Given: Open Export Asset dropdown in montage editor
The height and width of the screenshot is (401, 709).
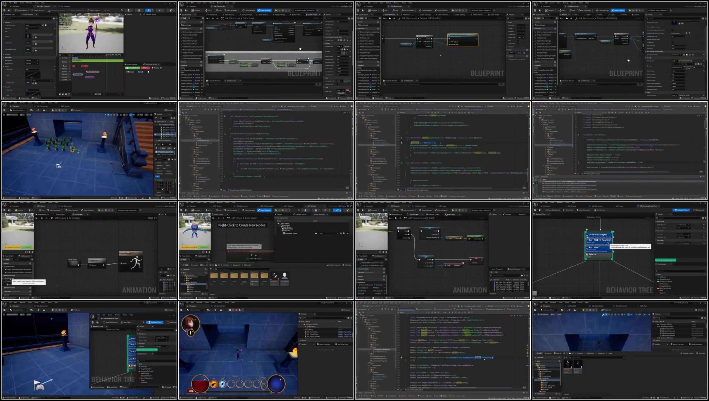Looking at the screenshot, I should point(94,10).
